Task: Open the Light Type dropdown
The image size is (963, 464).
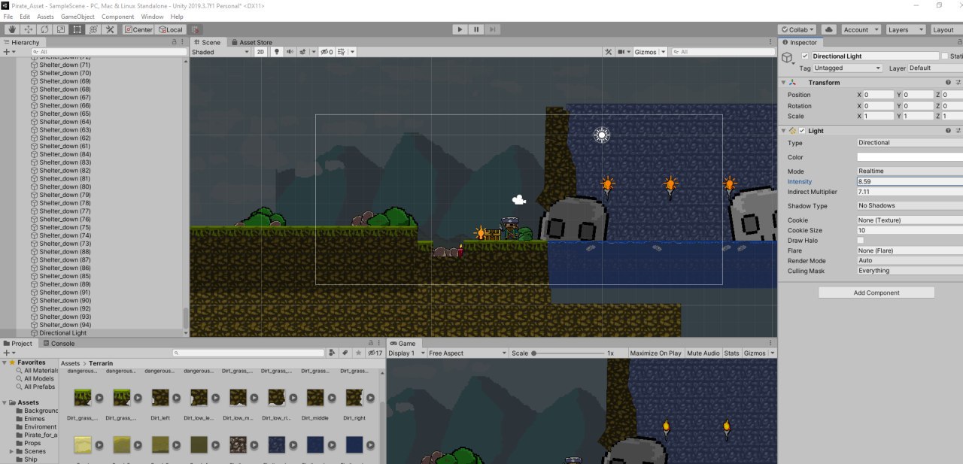Action: [x=910, y=143]
